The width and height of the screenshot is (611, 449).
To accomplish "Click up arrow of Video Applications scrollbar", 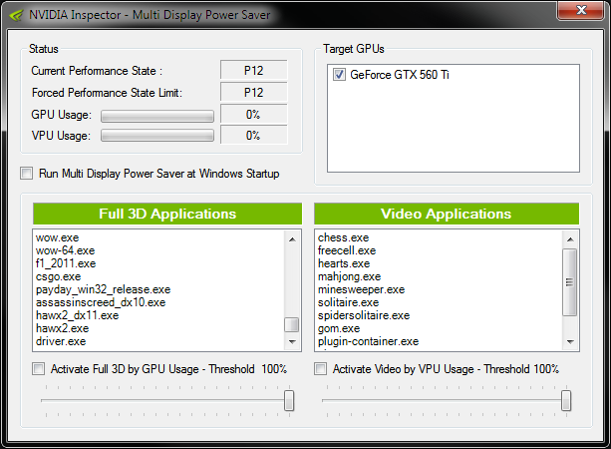I will 570,239.
